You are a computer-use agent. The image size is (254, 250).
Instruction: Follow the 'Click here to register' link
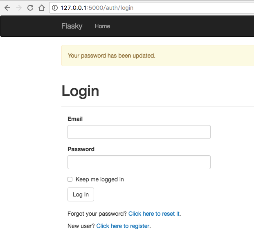tap(123, 226)
